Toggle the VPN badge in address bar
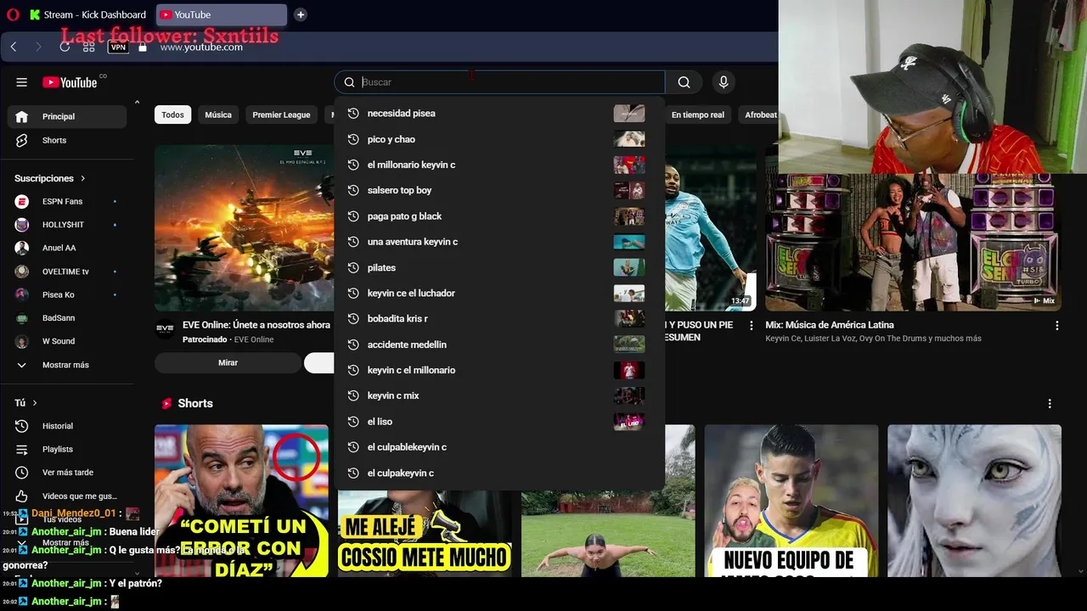Image resolution: width=1087 pixels, height=611 pixels. 118,47
